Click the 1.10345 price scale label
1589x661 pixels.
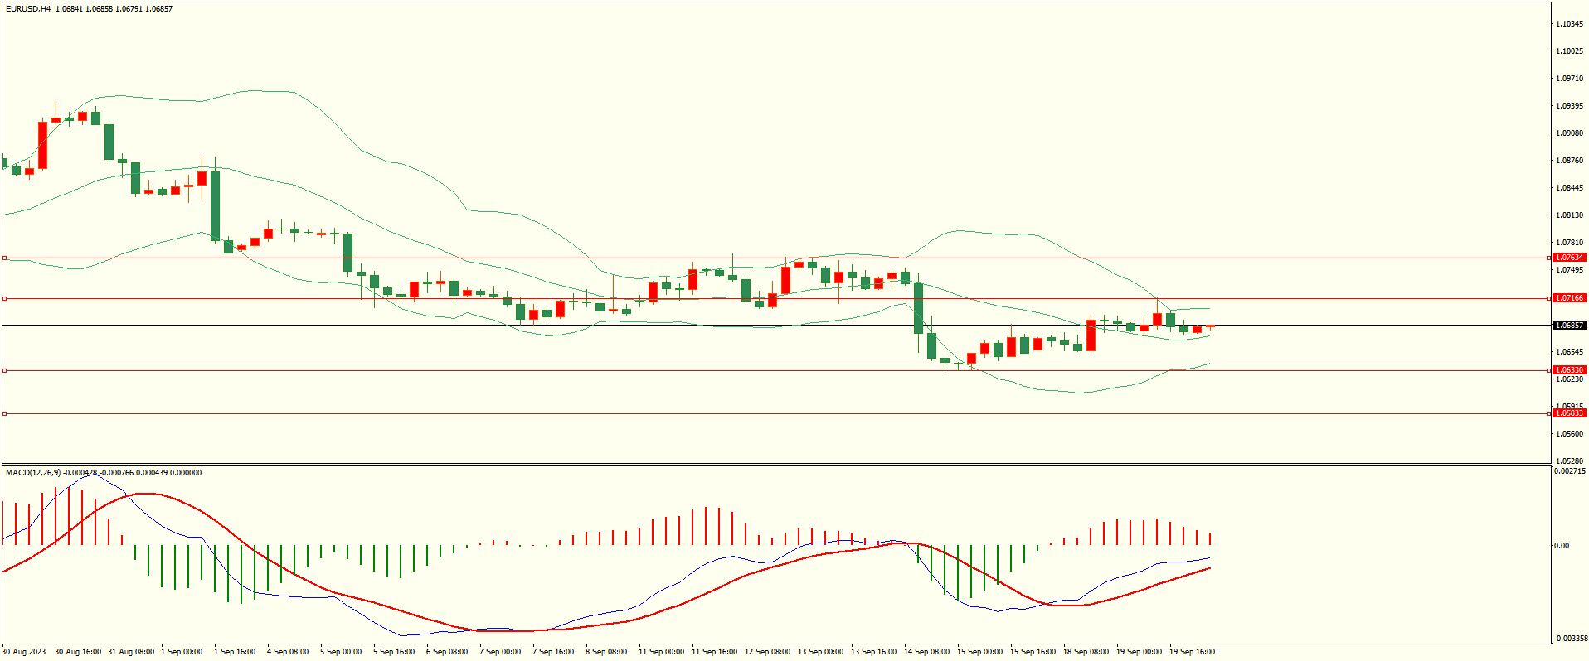click(1569, 24)
